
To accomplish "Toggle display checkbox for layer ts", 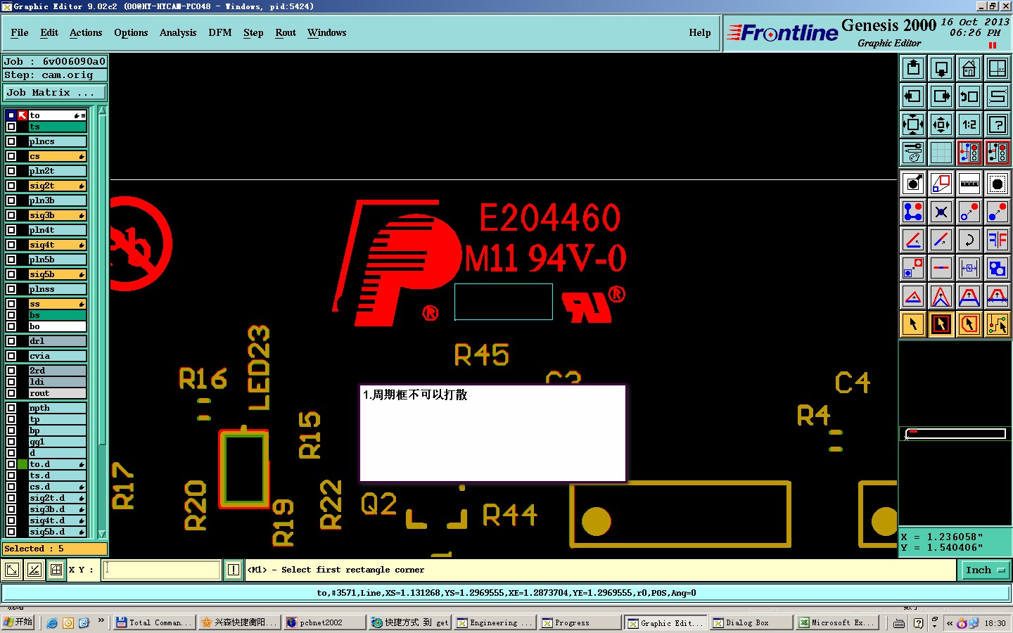I will [x=11, y=127].
